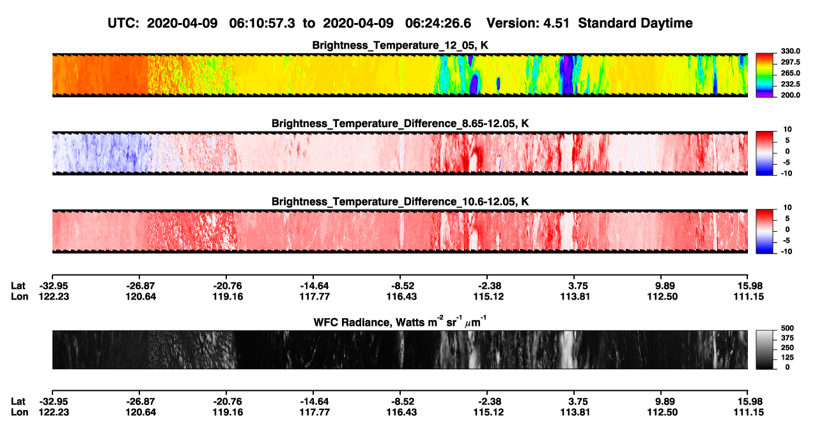The width and height of the screenshot is (831, 426).
Task: Click the 'Lon' row label on the lower axis
Action: [x=19, y=413]
